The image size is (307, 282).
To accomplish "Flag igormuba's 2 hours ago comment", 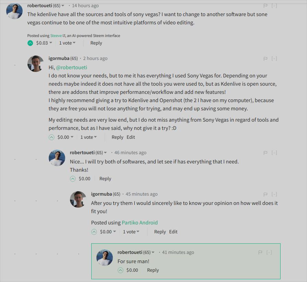I will (x=265, y=59).
